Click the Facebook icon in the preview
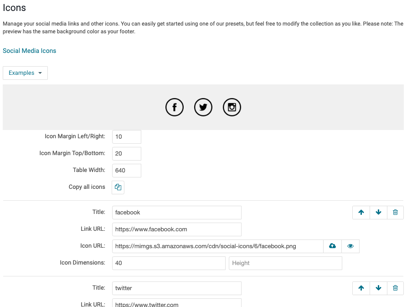The width and height of the screenshot is (412, 307). tap(174, 108)
